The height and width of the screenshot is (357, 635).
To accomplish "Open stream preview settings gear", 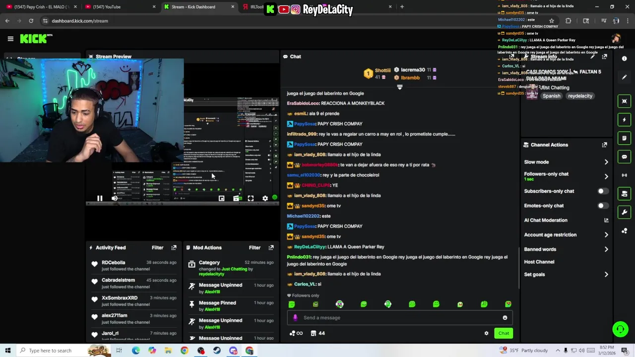I will coord(265,198).
